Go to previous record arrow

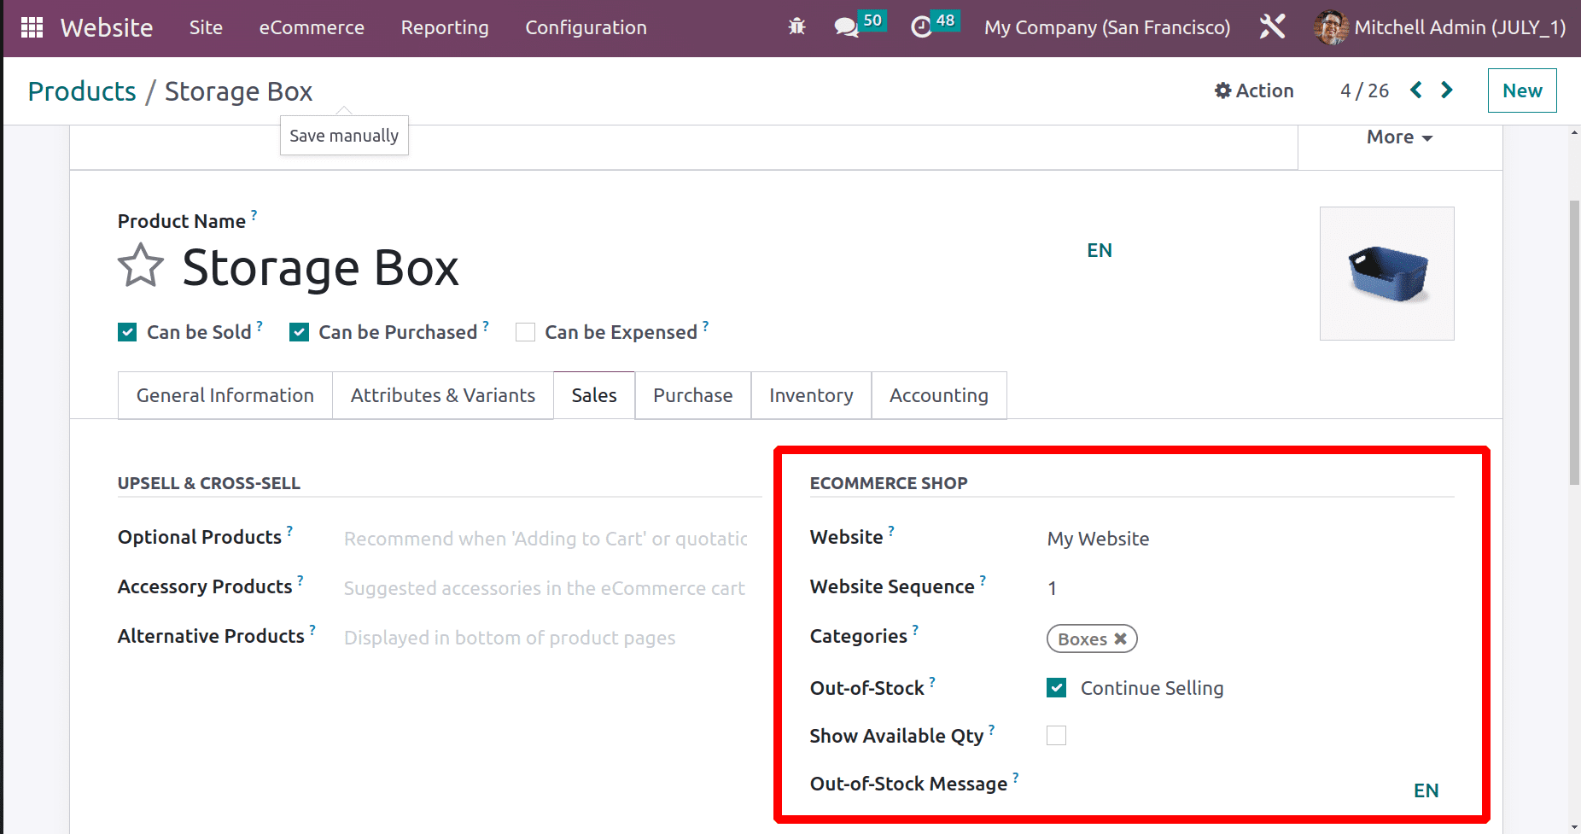(1416, 90)
